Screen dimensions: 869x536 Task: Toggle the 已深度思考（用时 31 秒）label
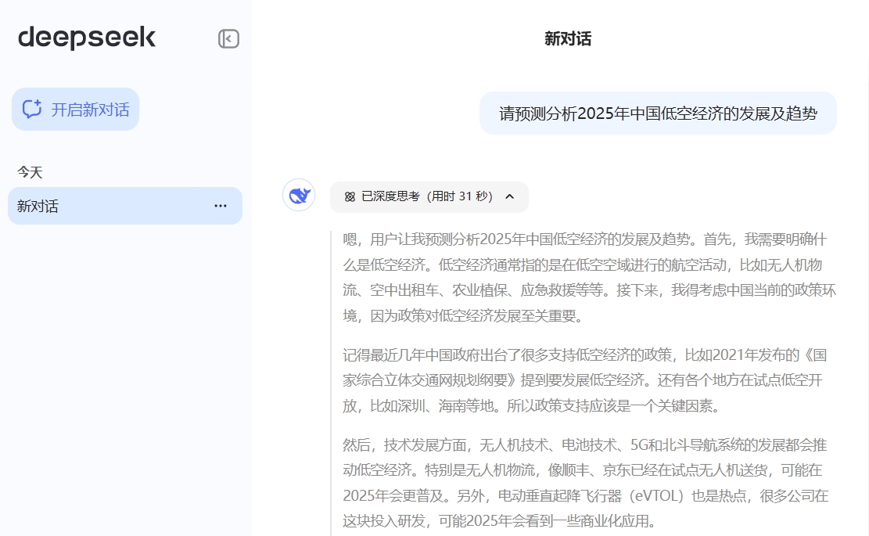427,196
